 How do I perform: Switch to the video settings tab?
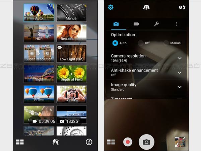(136, 24)
